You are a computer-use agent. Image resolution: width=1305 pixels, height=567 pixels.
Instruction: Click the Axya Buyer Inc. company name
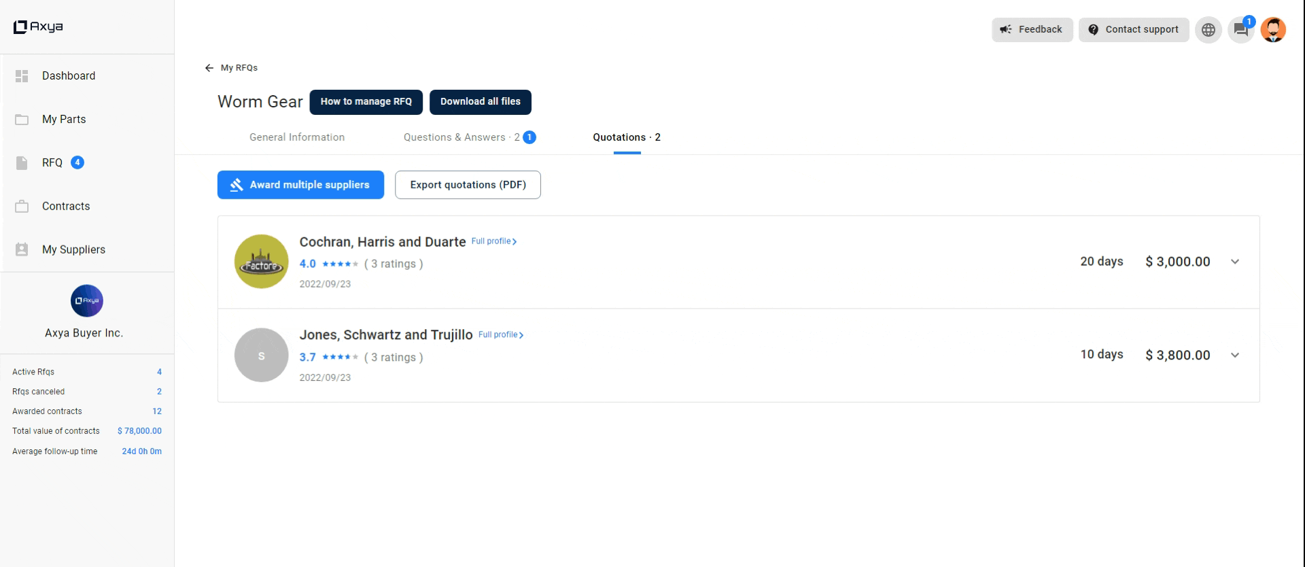click(x=84, y=333)
